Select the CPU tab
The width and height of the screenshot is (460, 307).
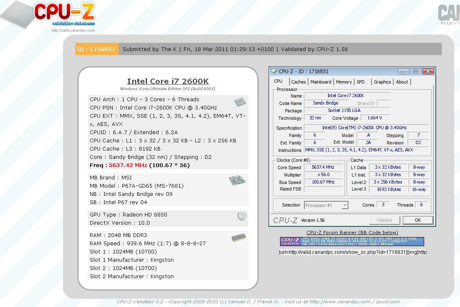click(278, 81)
